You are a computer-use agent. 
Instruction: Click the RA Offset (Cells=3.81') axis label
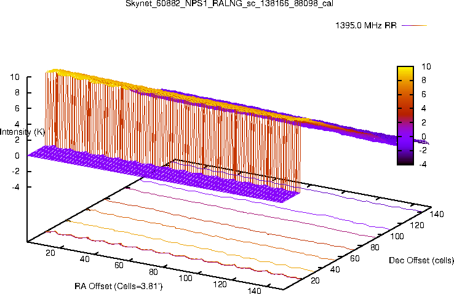pos(119,286)
